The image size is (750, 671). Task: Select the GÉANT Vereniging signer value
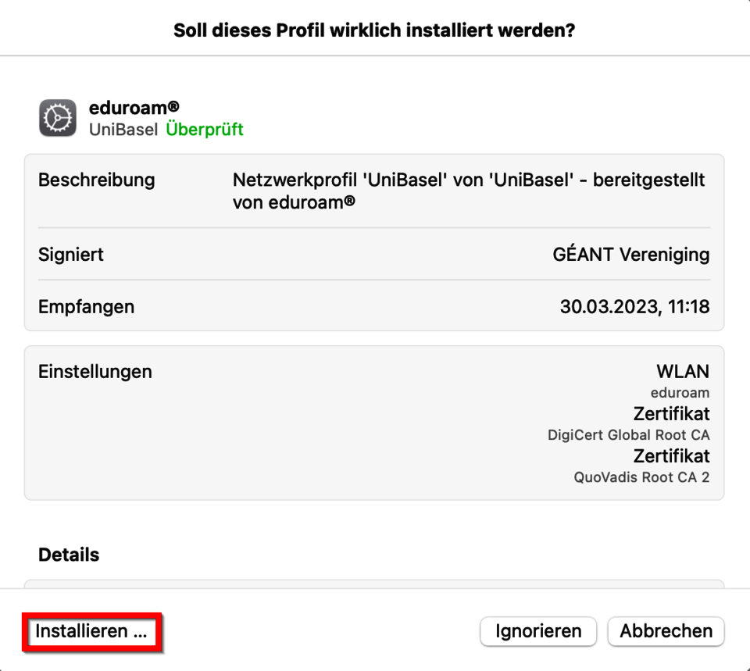click(x=630, y=254)
